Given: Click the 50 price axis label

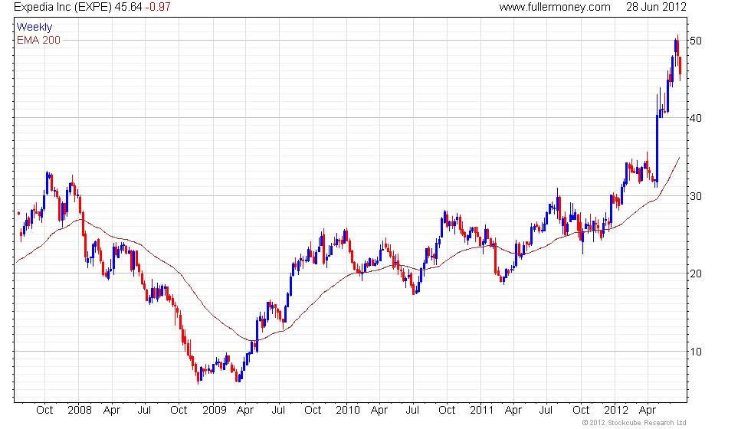Looking at the screenshot, I should pos(696,41).
